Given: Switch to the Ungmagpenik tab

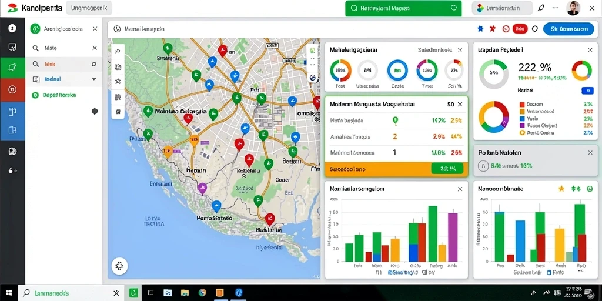Looking at the screenshot, I should pos(89,8).
